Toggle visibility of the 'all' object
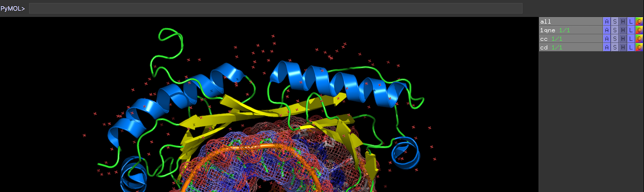 coord(571,21)
